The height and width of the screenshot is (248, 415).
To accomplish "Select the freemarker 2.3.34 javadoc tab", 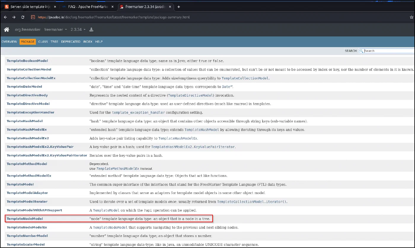I will [x=146, y=7].
